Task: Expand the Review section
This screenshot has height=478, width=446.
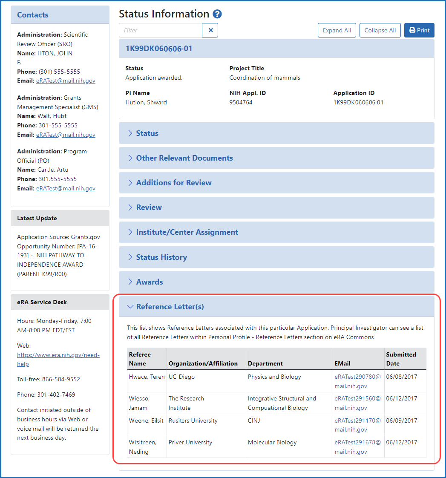Action: 149,207
